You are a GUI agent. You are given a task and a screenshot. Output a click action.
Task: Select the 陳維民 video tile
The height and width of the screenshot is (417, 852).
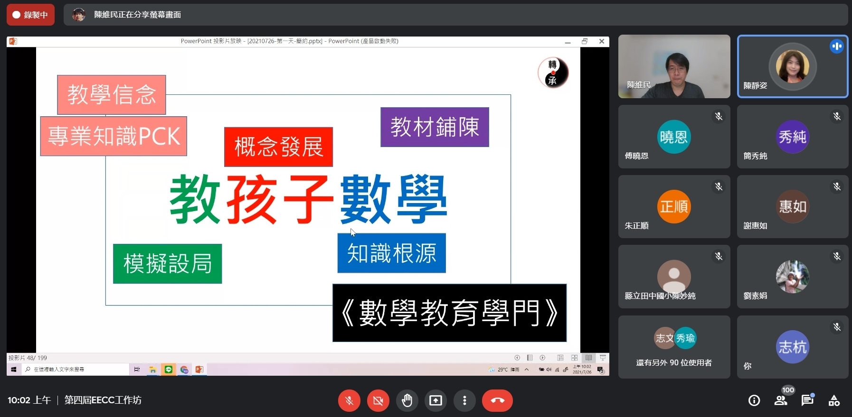click(674, 66)
